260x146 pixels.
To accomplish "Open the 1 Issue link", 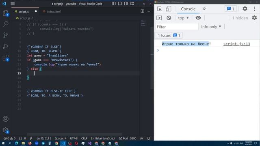I will tap(169, 35).
